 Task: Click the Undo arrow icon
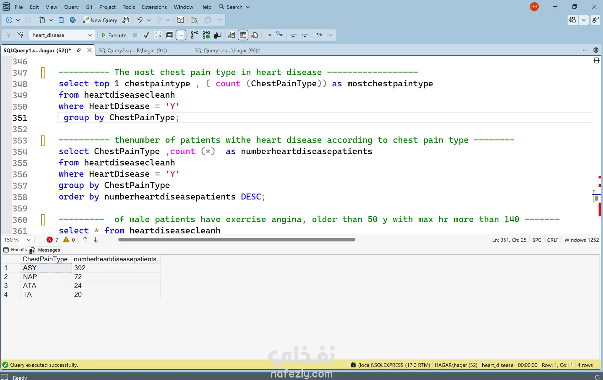click(140, 20)
